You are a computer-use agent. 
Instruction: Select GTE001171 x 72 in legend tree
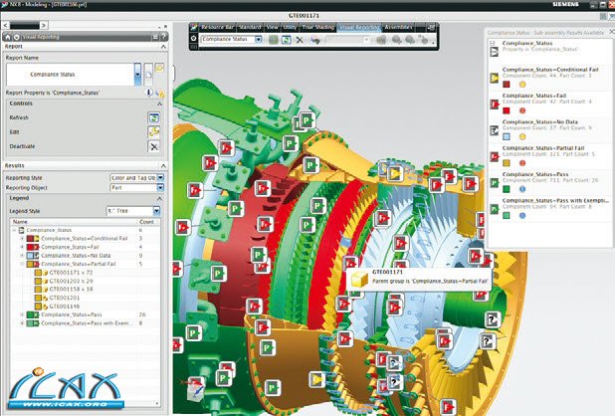click(71, 273)
